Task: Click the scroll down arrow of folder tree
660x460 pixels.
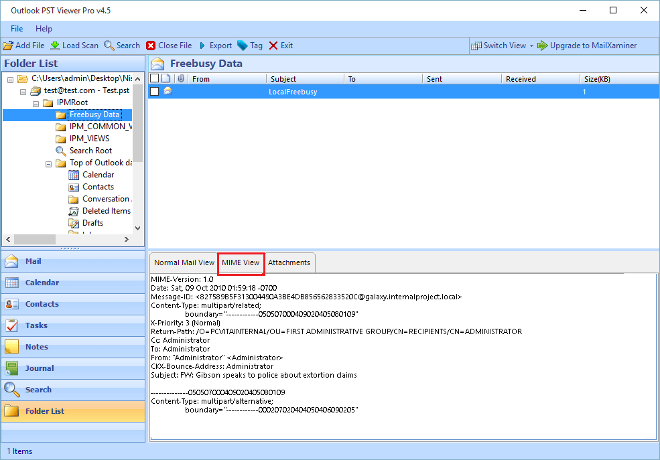Action: (137, 228)
